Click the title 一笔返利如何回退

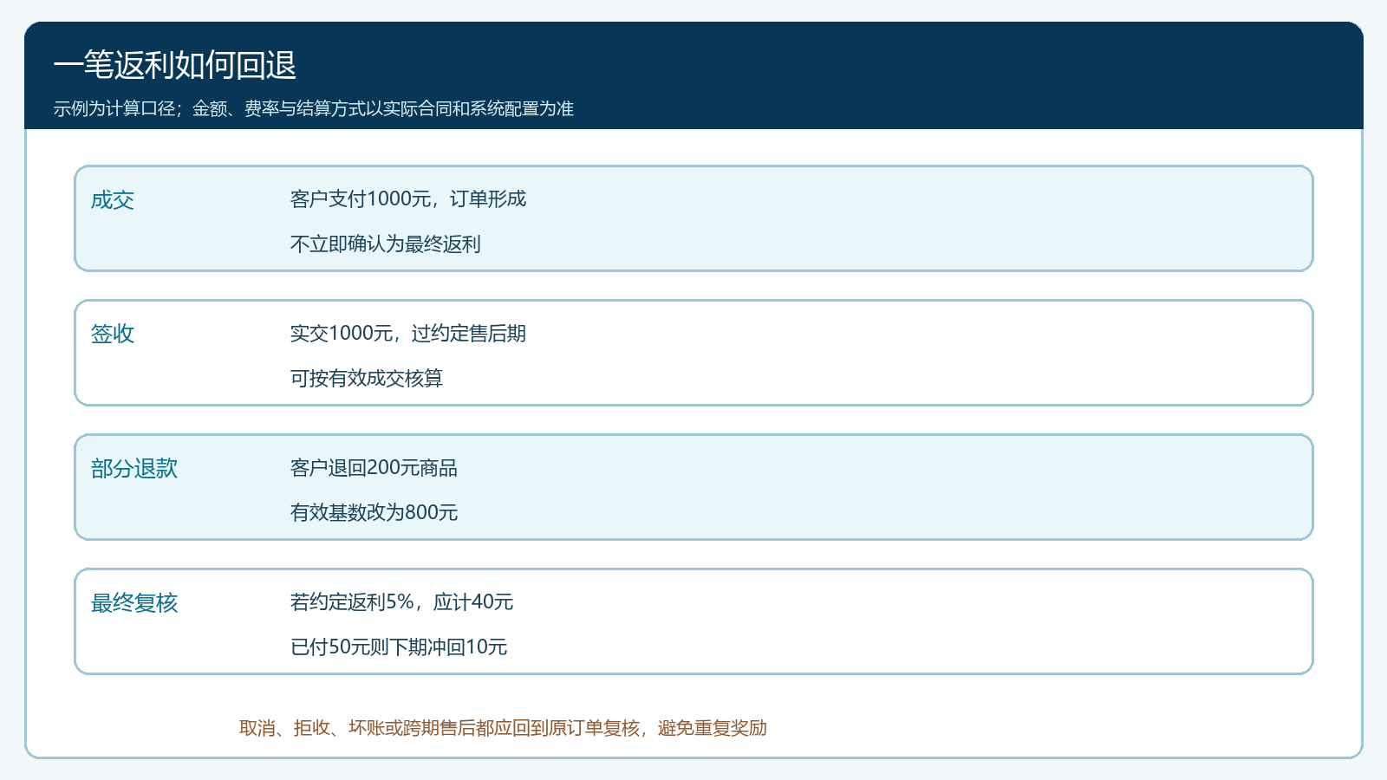175,65
